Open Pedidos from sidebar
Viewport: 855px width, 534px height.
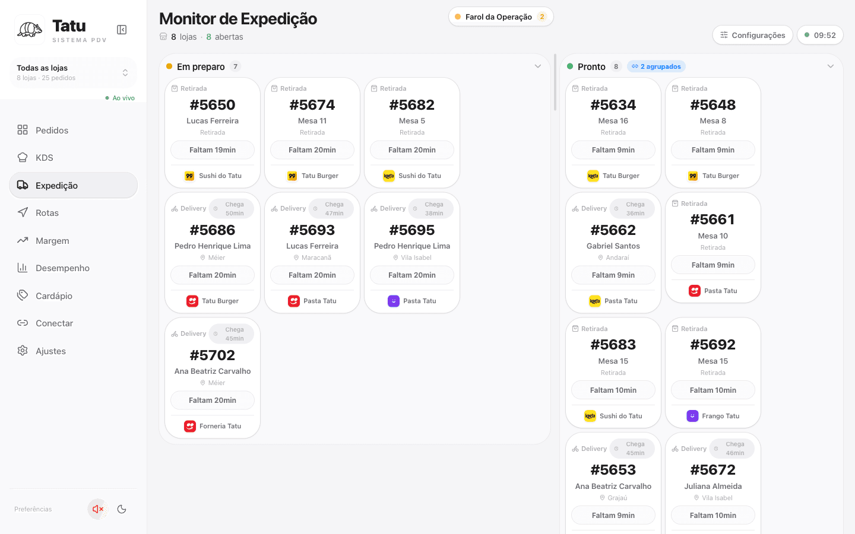(73, 130)
